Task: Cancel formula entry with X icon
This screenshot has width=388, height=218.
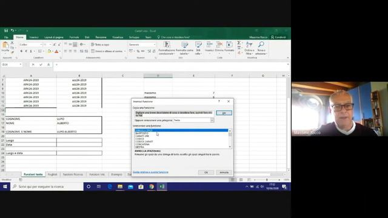Action: click(x=33, y=65)
